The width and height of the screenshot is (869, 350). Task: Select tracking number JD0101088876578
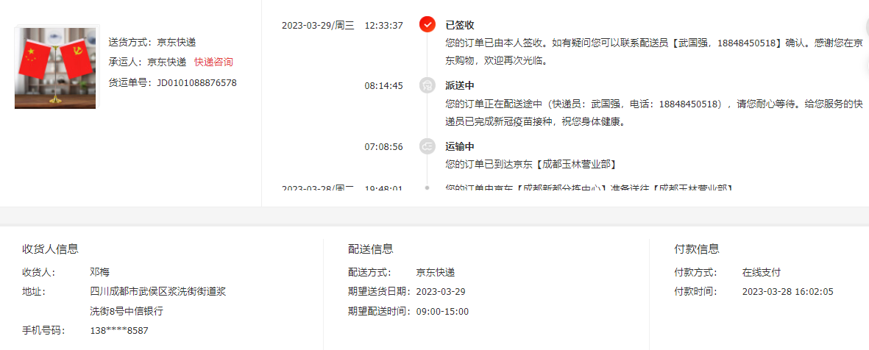coord(196,83)
